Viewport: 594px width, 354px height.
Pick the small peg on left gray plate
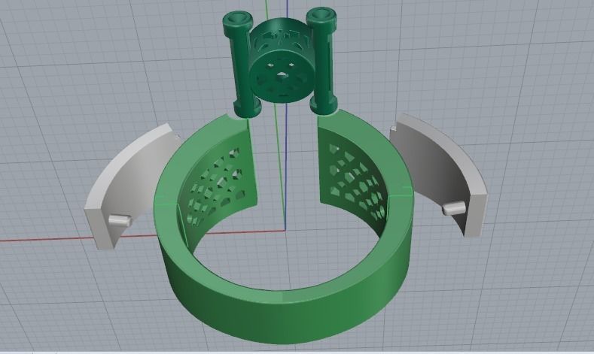click(120, 220)
